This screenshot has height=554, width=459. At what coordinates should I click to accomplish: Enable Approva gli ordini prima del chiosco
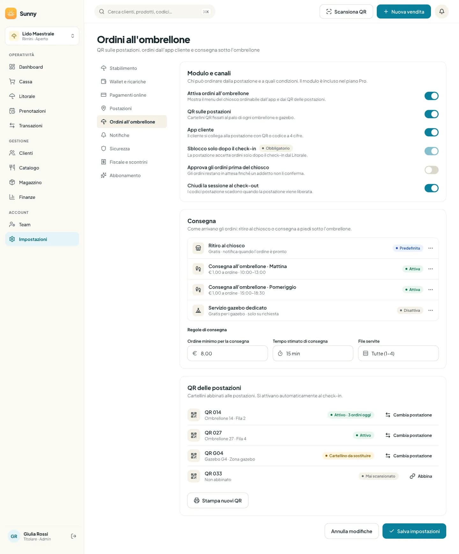[x=431, y=170]
